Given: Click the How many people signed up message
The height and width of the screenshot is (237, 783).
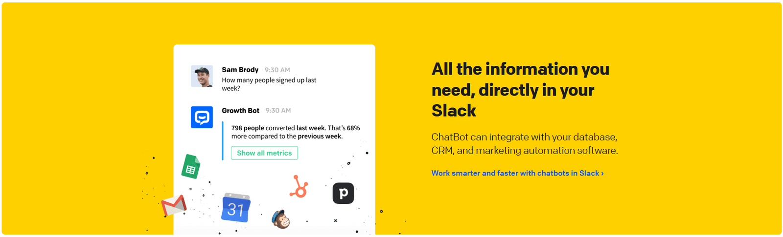Looking at the screenshot, I should click(269, 84).
